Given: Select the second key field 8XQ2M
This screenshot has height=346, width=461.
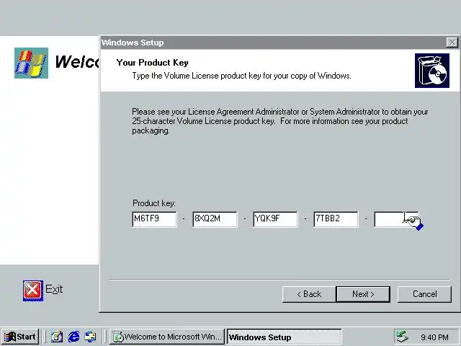Looking at the screenshot, I should tap(215, 219).
